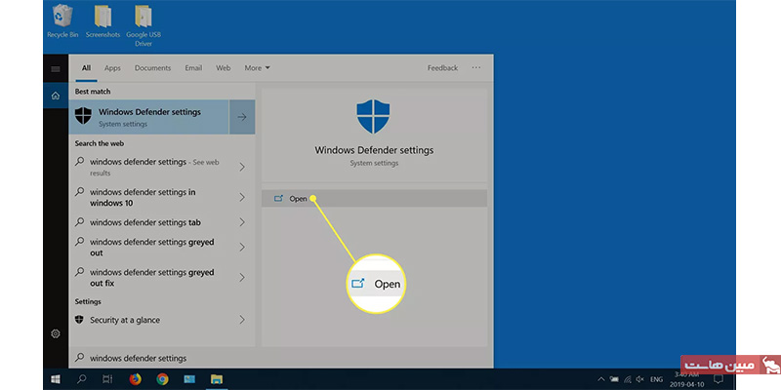Change the ENG input language indicator

point(656,379)
